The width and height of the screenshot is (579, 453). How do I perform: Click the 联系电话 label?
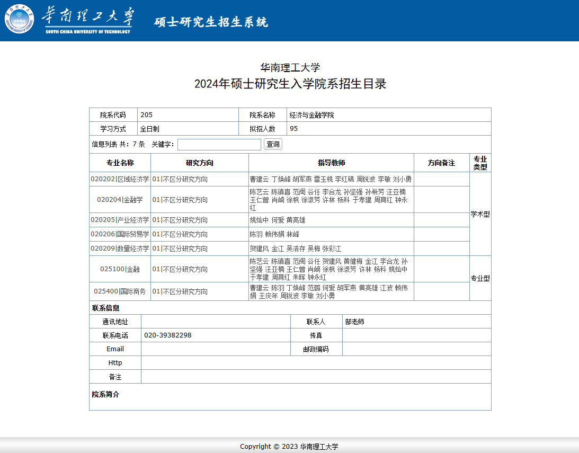click(115, 335)
